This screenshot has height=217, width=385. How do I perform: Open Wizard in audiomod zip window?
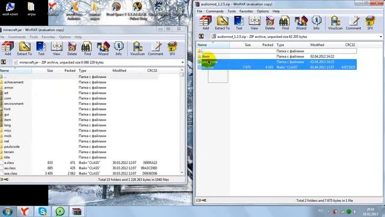[301, 23]
